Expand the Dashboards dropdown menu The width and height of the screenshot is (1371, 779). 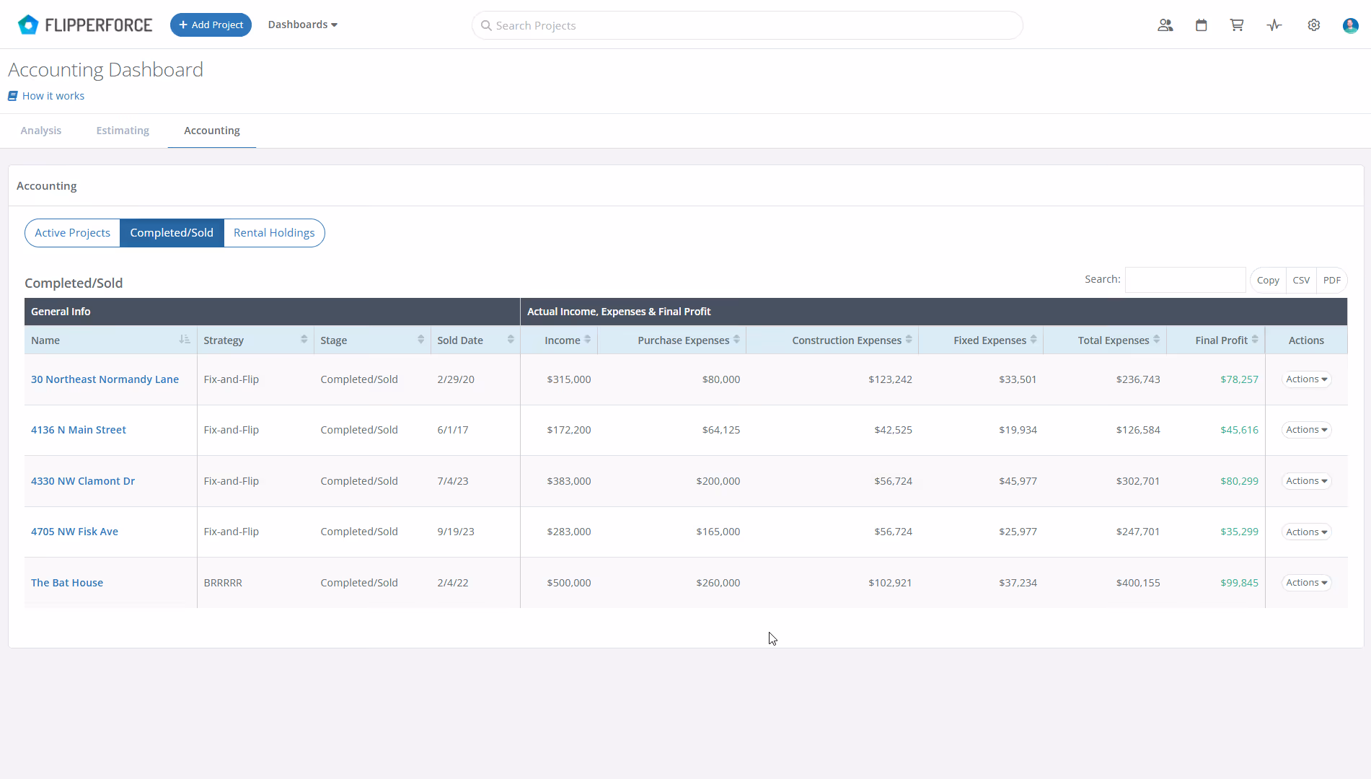tap(302, 25)
